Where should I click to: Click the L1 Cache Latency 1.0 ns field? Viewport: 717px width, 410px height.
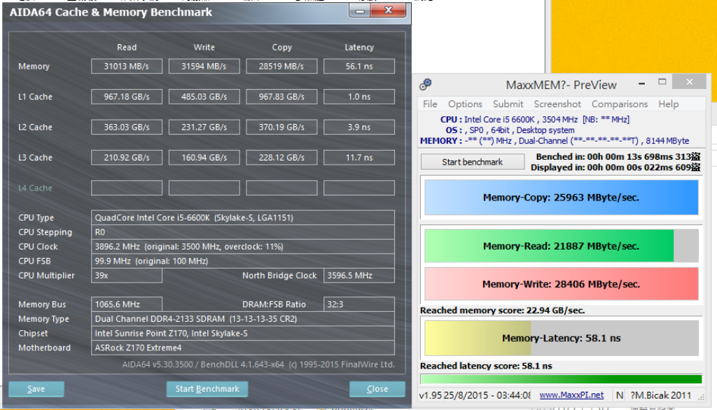coord(359,97)
